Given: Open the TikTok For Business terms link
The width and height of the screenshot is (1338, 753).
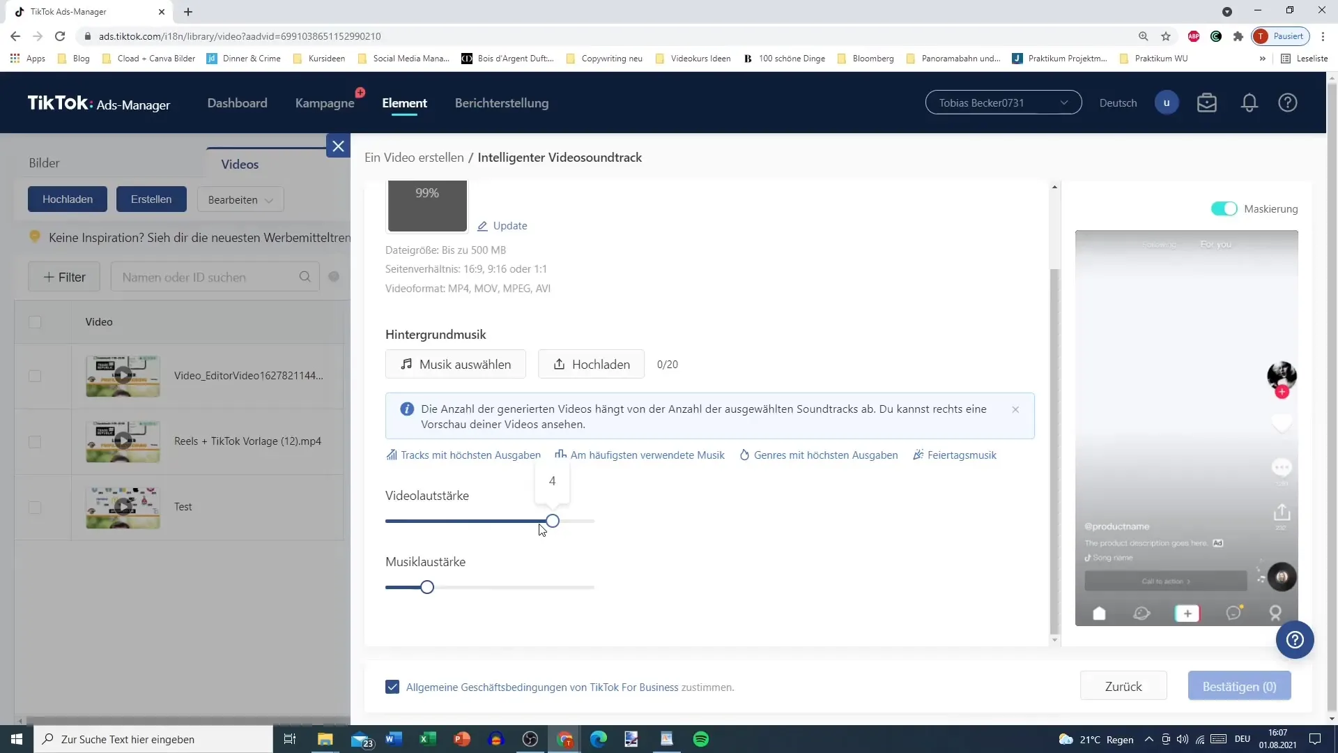Looking at the screenshot, I should [542, 687].
